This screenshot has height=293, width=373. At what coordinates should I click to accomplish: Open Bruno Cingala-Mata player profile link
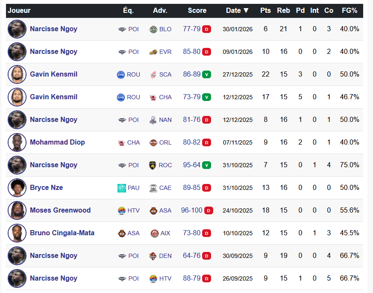[x=62, y=233]
